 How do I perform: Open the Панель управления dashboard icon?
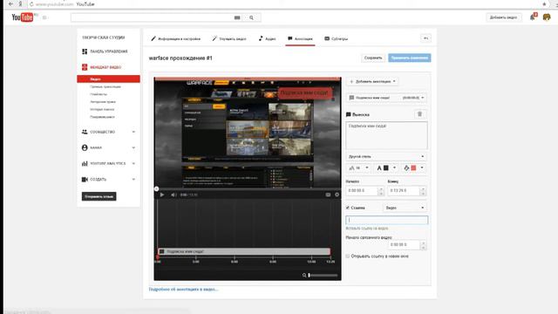click(85, 51)
